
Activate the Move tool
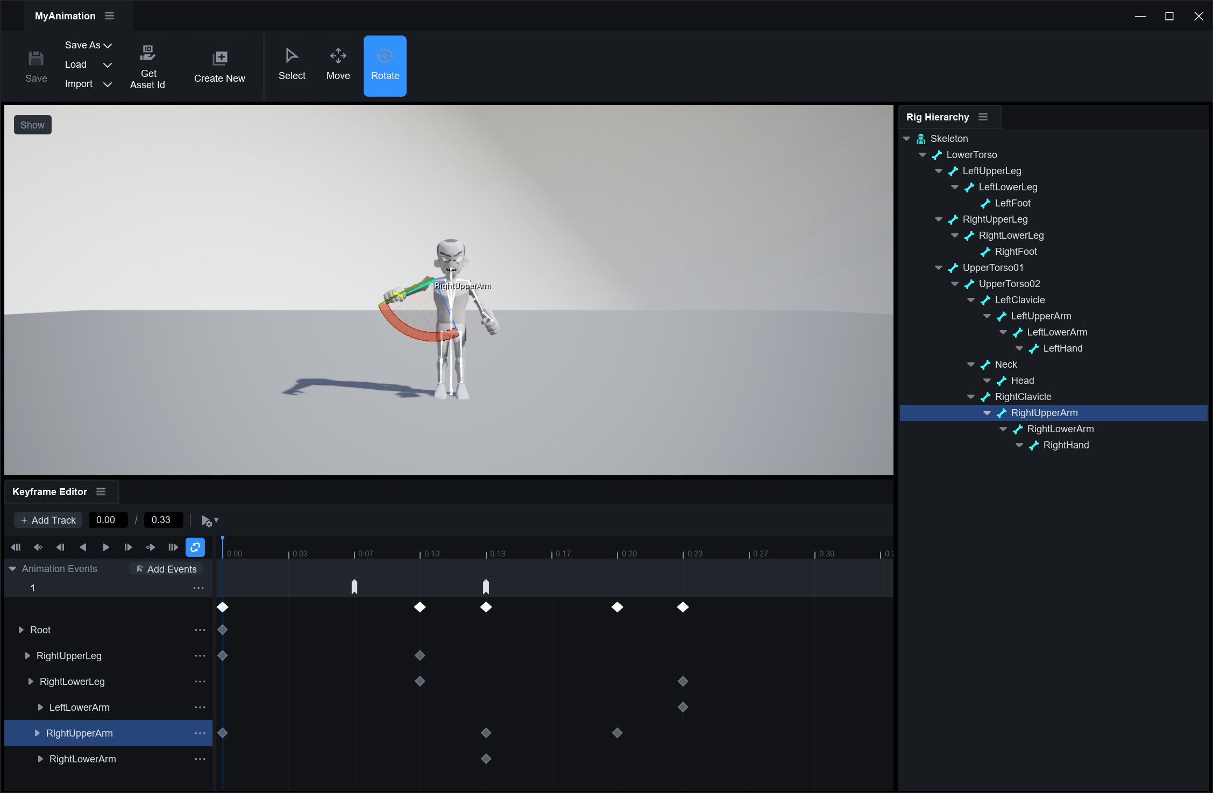(338, 66)
